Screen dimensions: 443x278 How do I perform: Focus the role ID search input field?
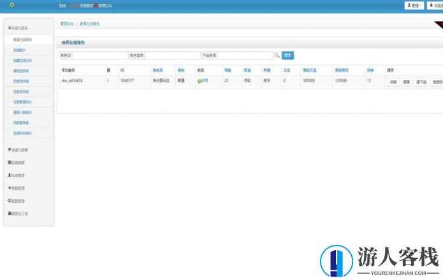point(99,55)
